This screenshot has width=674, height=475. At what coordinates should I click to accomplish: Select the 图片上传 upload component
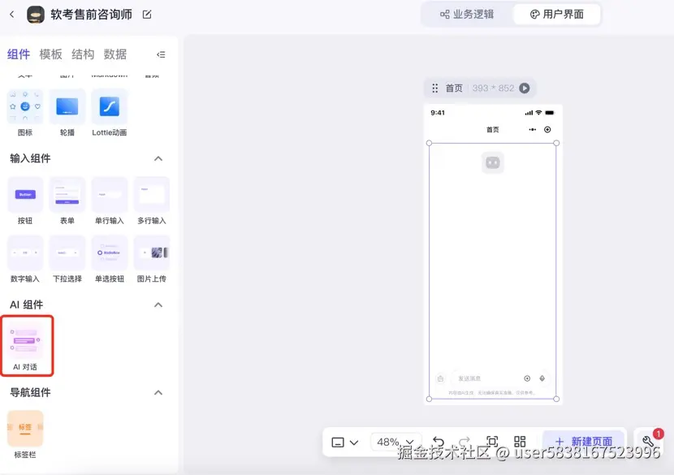(152, 252)
